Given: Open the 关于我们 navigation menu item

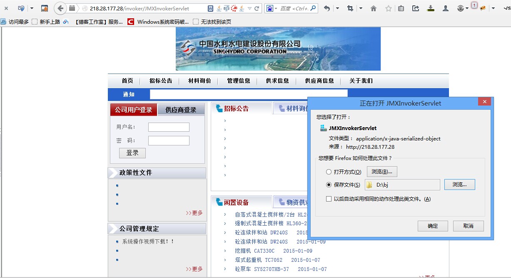Looking at the screenshot, I should [361, 81].
